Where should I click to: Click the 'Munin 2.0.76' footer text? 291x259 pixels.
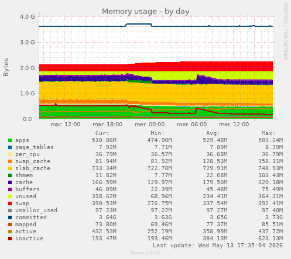[x=145, y=253]
